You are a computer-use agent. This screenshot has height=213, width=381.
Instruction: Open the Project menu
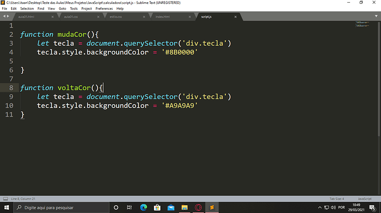click(87, 8)
